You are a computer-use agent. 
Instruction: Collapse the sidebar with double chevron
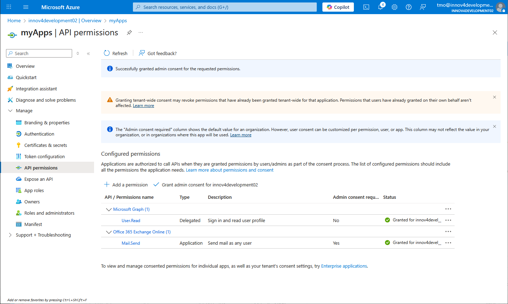tap(88, 54)
